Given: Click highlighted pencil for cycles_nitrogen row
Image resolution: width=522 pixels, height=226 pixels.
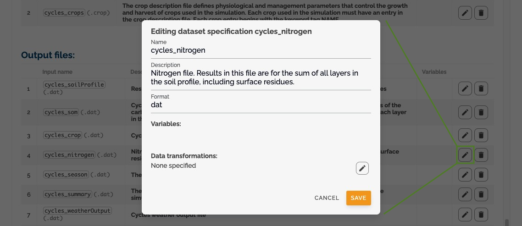Looking at the screenshot, I should (x=465, y=155).
